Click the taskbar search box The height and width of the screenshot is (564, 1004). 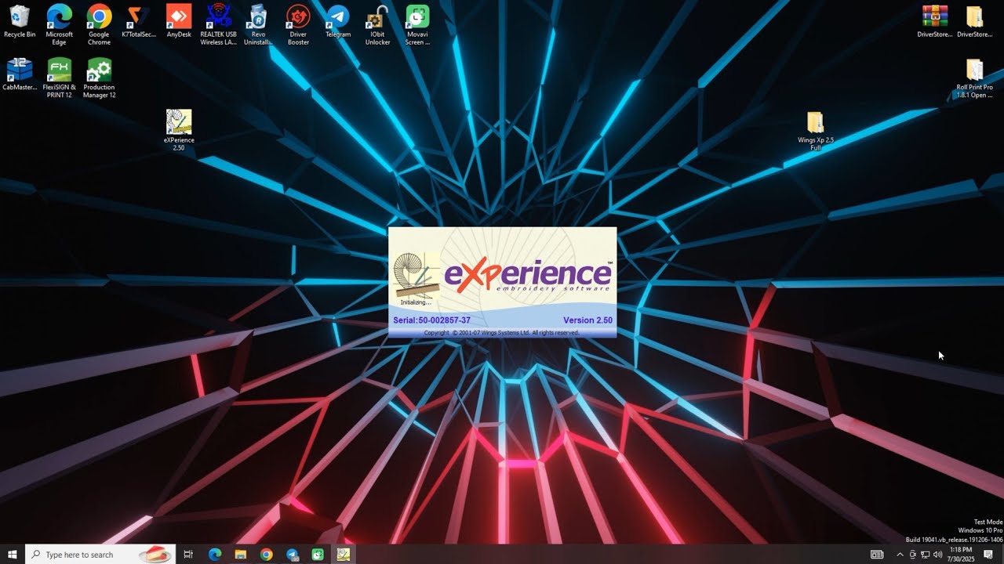pyautogui.click(x=100, y=555)
